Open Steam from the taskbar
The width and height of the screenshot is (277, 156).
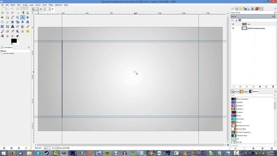47,153
